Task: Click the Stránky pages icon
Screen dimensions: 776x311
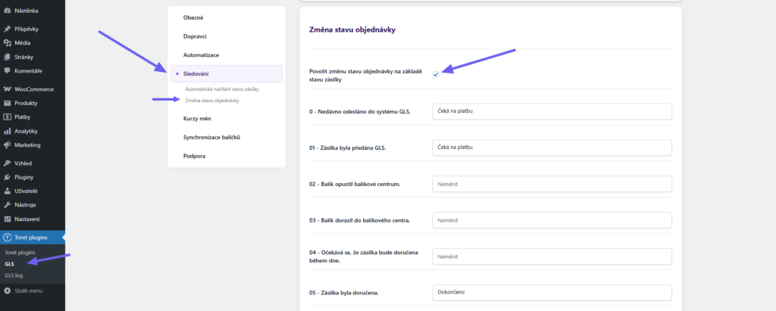Action: tap(7, 57)
